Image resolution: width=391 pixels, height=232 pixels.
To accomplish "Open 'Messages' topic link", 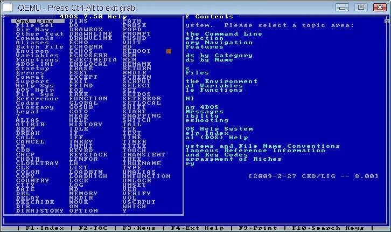I will click(x=205, y=112).
